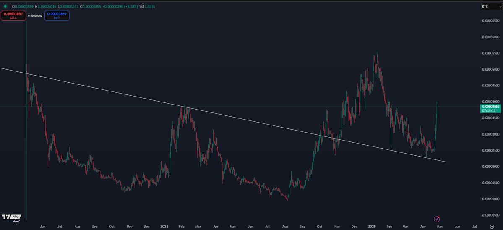Click the green market status dot
The height and width of the screenshot is (230, 503).
pos(5,7)
